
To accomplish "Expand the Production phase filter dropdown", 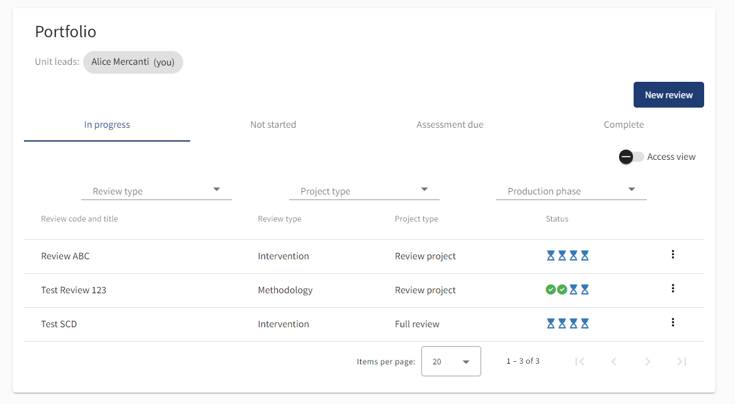I will point(571,191).
